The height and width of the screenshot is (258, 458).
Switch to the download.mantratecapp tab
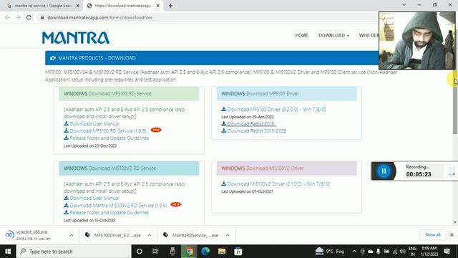(122, 6)
